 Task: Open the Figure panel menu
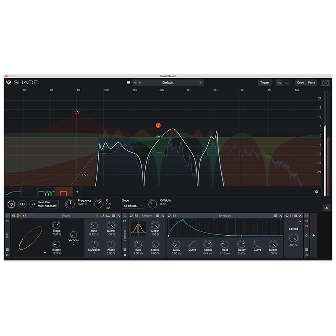click(x=113, y=216)
